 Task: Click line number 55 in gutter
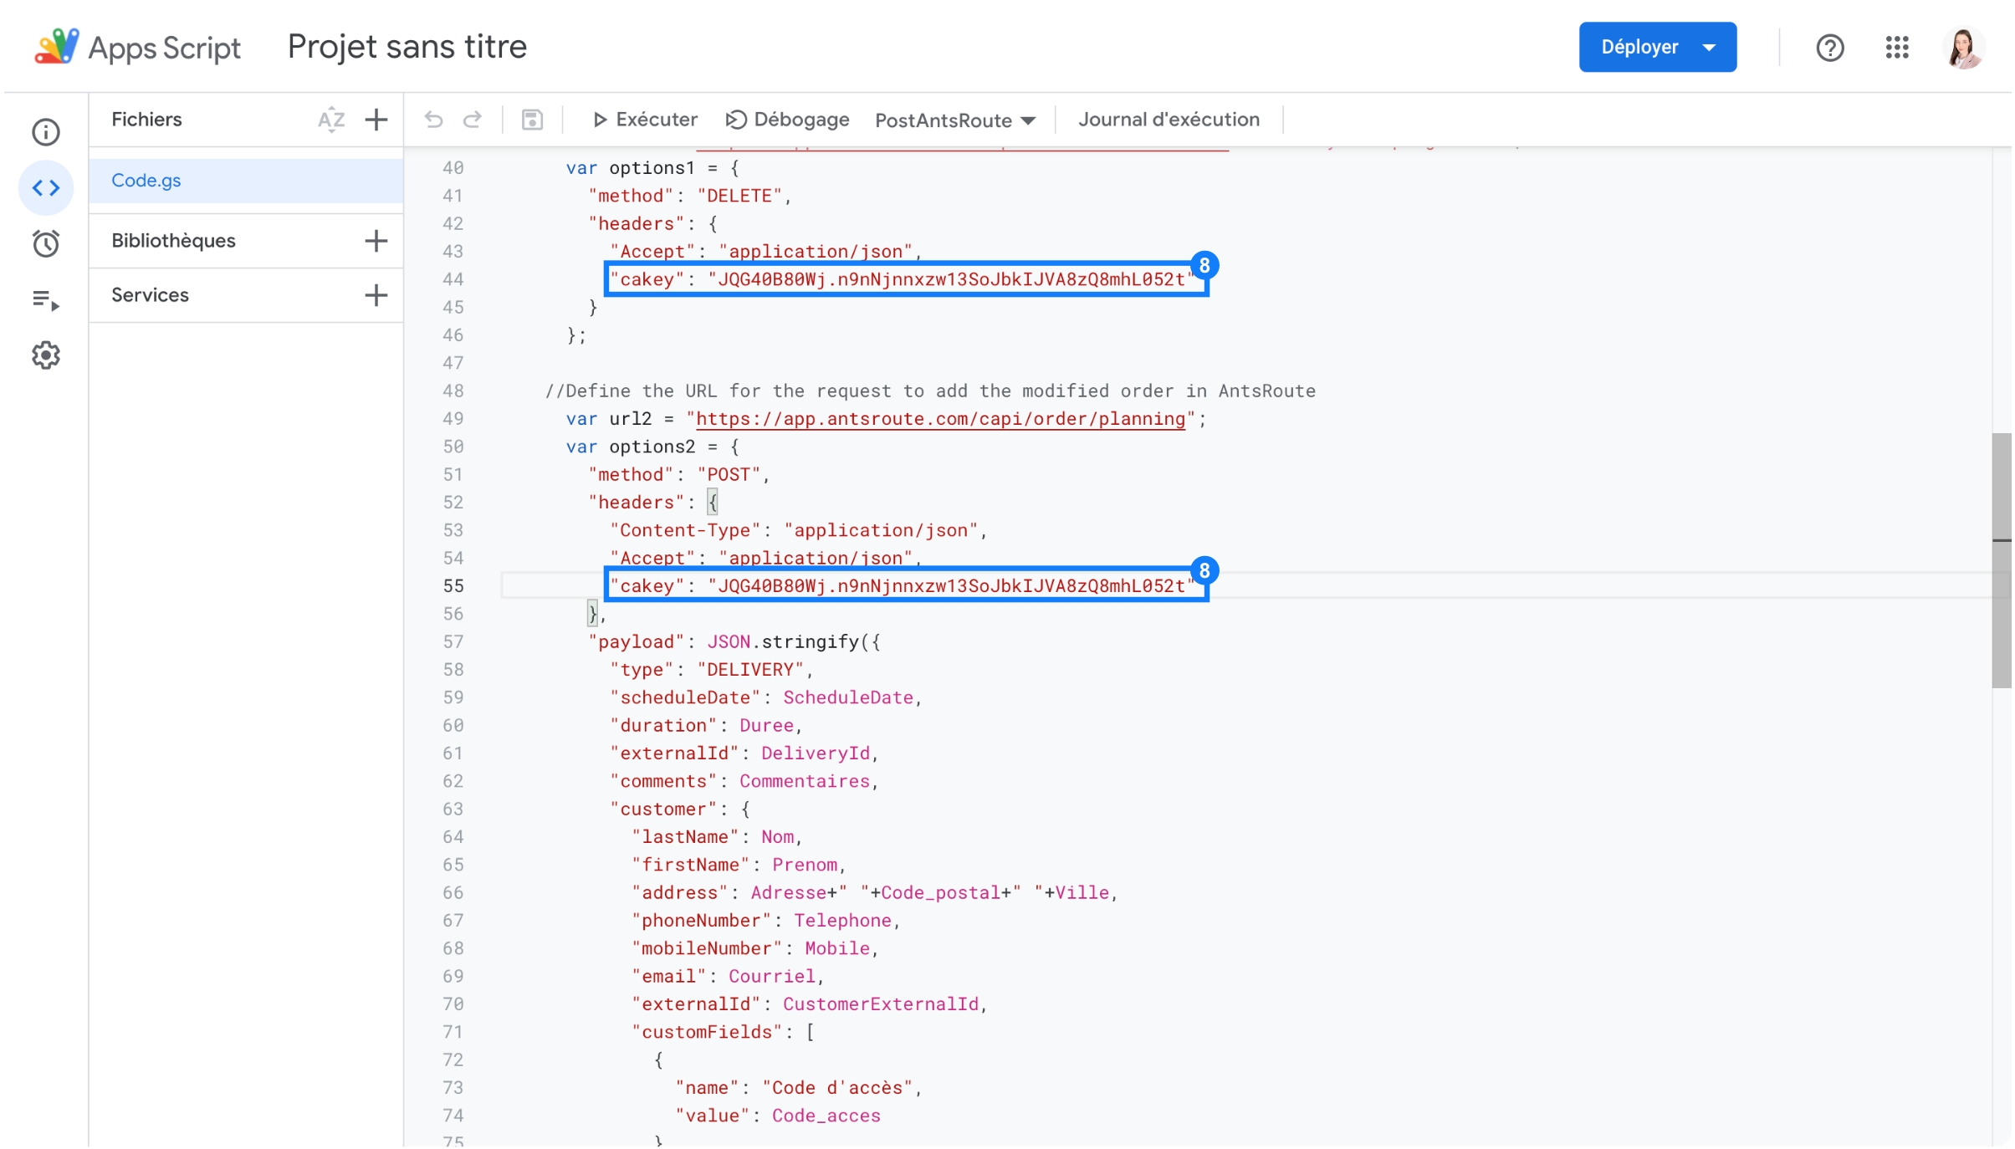pyautogui.click(x=453, y=586)
